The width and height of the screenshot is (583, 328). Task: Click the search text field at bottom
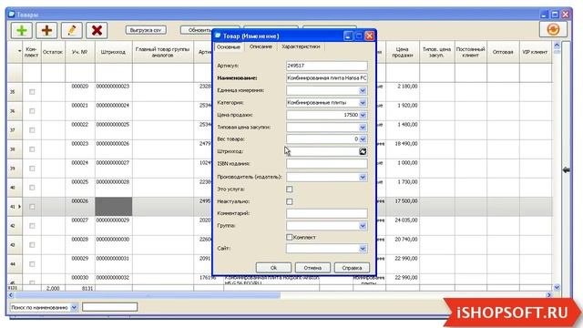click(109, 307)
